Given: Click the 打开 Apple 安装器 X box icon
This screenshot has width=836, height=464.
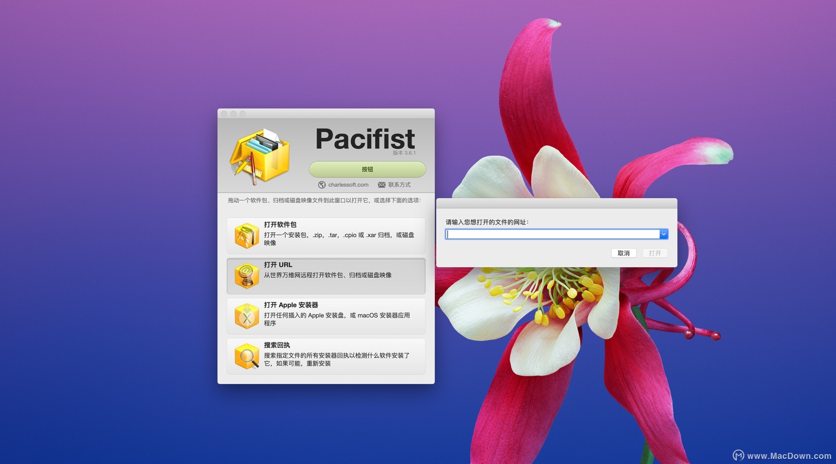Looking at the screenshot, I should pyautogui.click(x=246, y=316).
